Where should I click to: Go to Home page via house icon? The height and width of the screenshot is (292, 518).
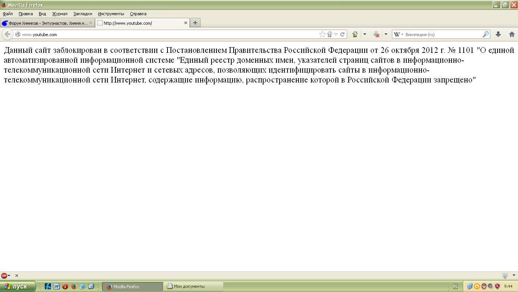(x=512, y=34)
